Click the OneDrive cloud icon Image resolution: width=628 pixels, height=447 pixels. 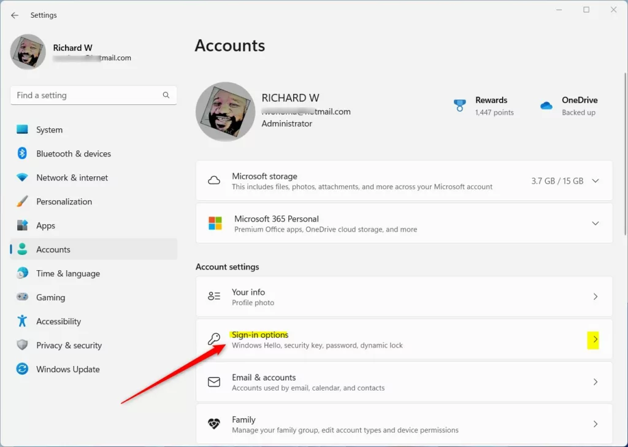tap(546, 106)
